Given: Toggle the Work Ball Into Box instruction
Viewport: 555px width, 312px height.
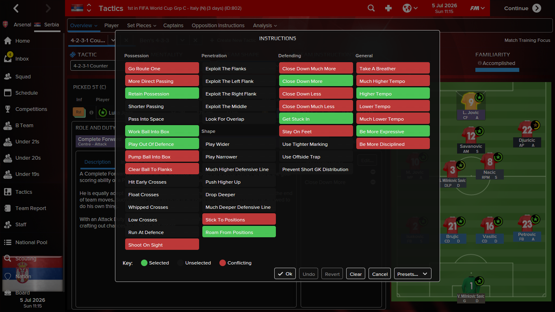Looking at the screenshot, I should point(162,132).
